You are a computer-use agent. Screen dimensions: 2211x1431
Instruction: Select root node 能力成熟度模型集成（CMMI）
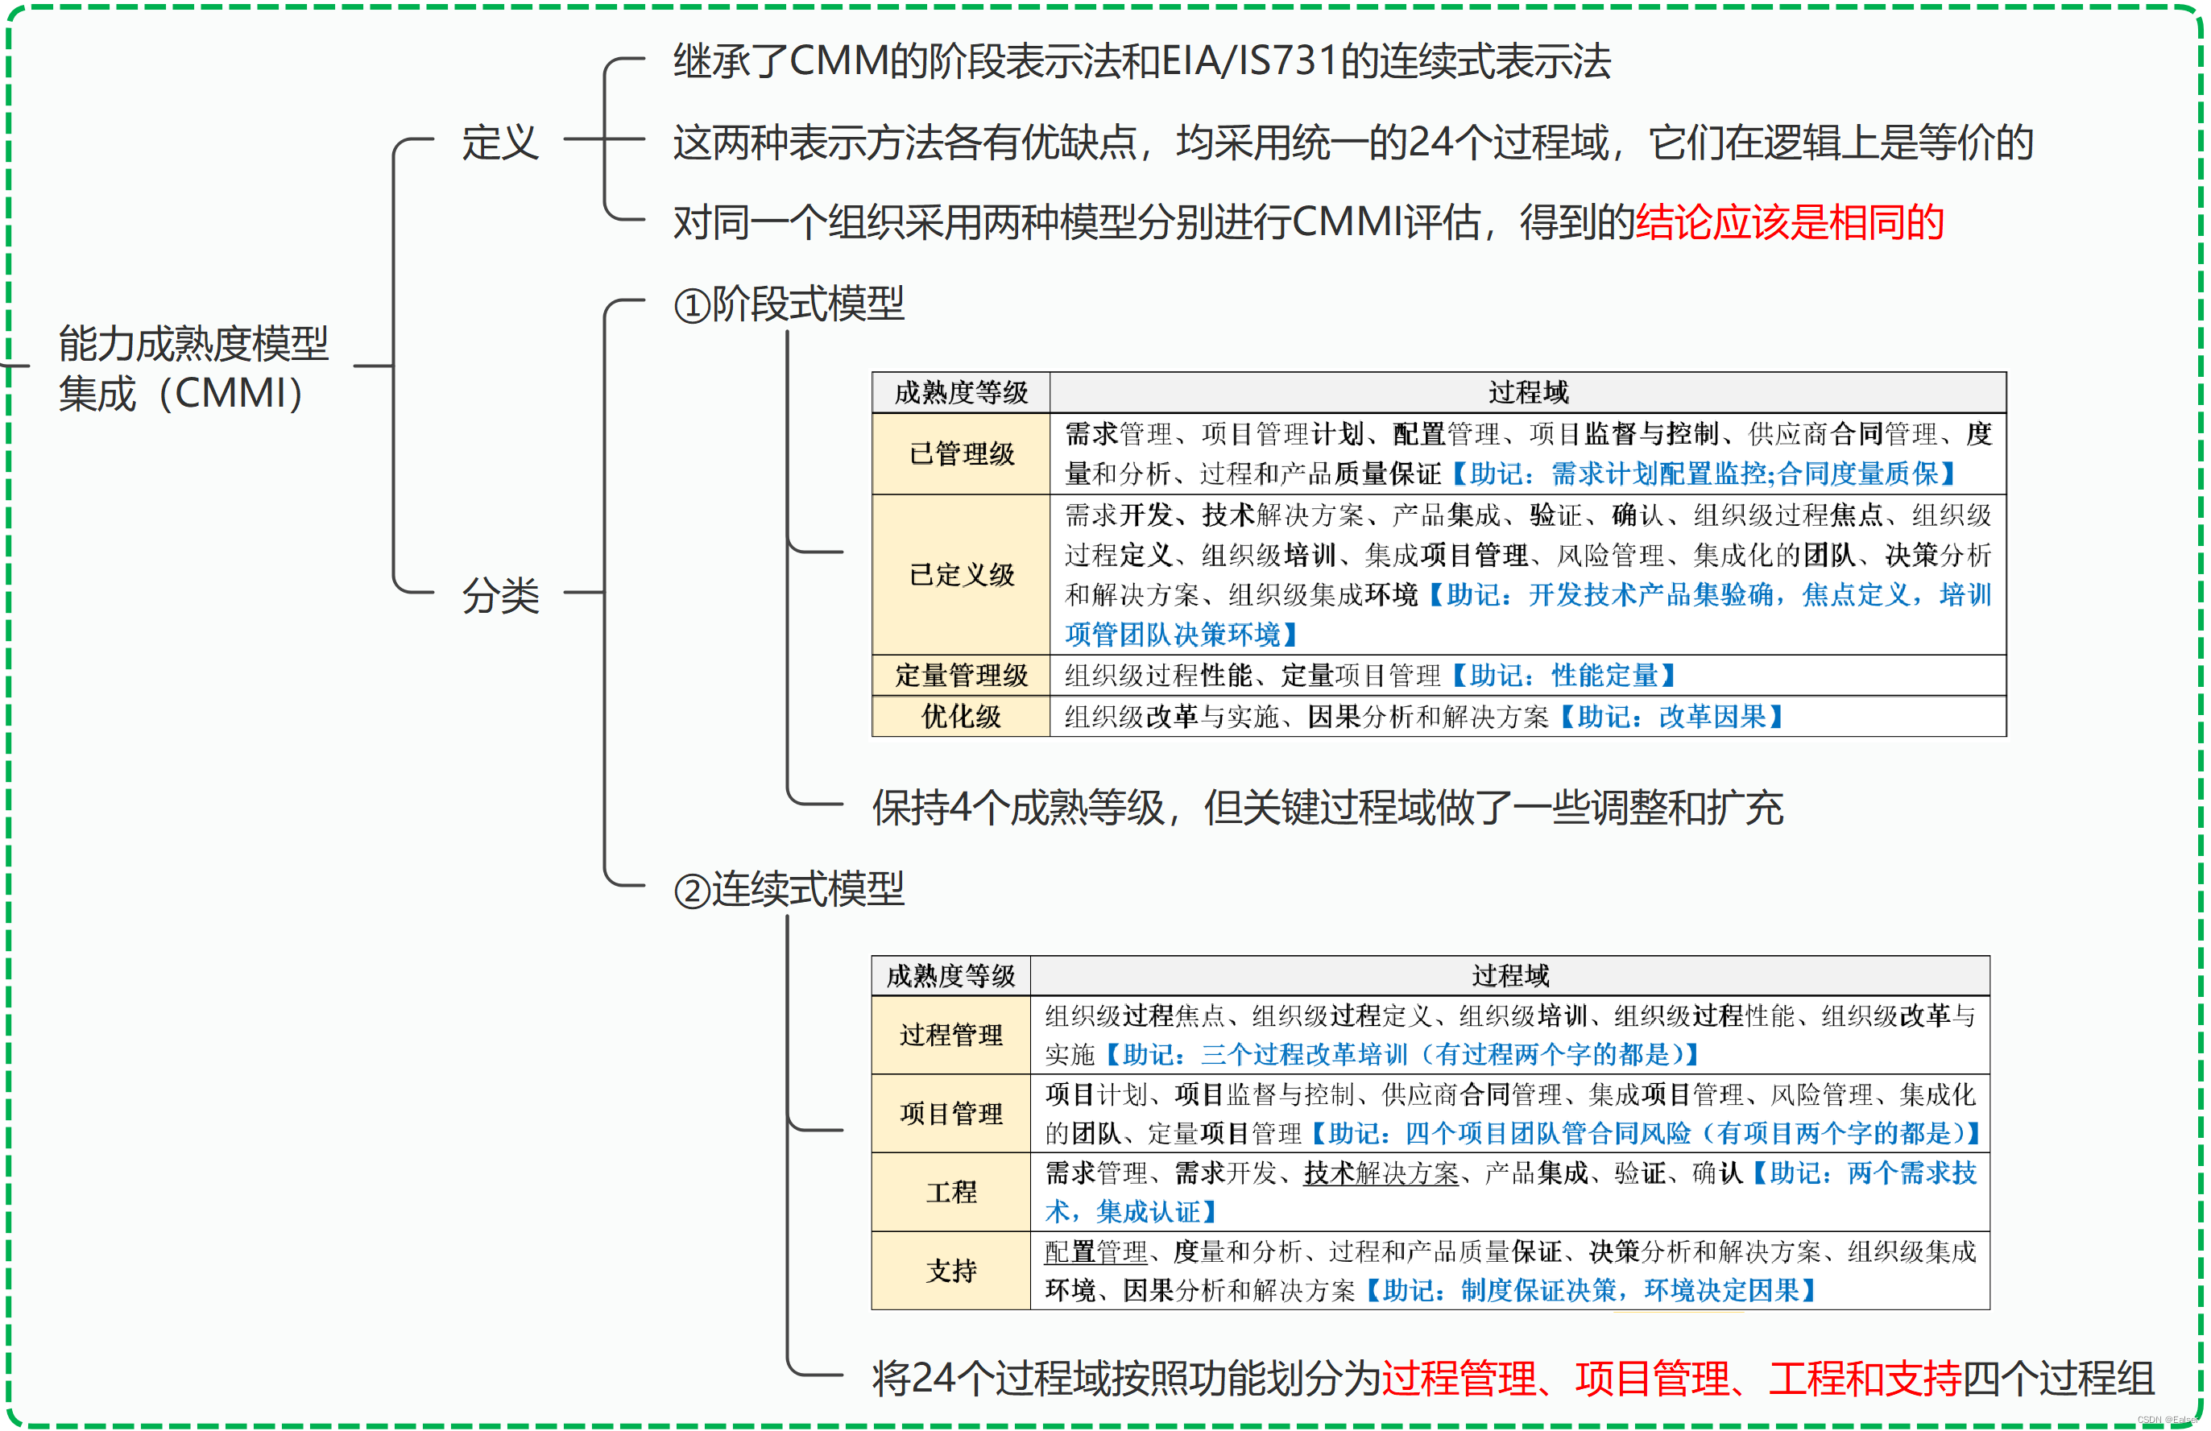(193, 368)
